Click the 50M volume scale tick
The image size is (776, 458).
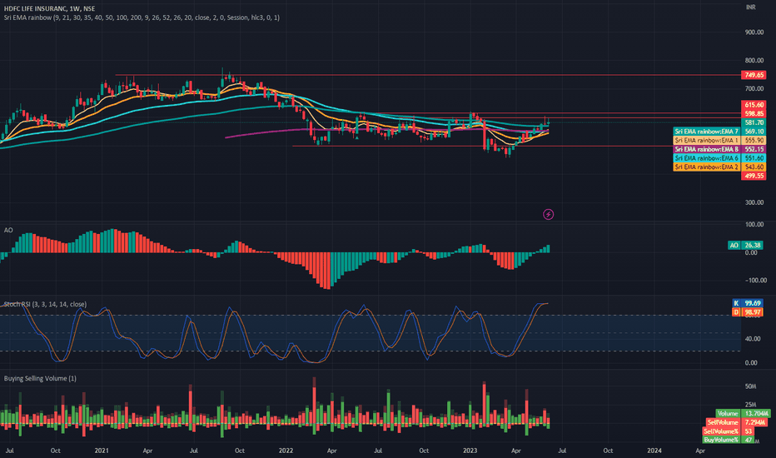(x=750, y=386)
